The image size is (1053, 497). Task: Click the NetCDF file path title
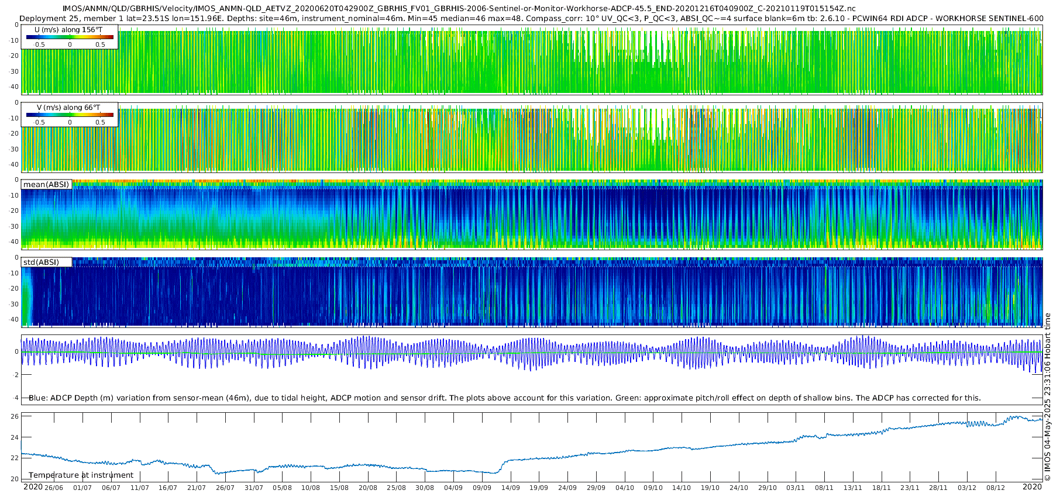tap(459, 8)
